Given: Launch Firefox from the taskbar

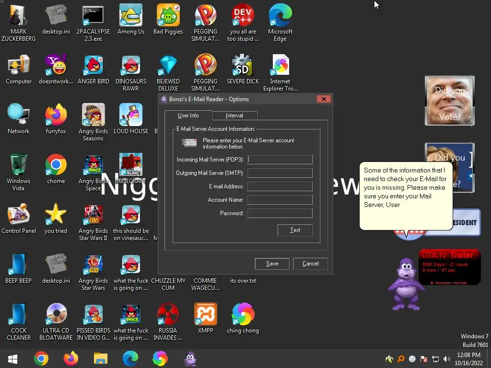Looking at the screenshot, I should point(71,358).
